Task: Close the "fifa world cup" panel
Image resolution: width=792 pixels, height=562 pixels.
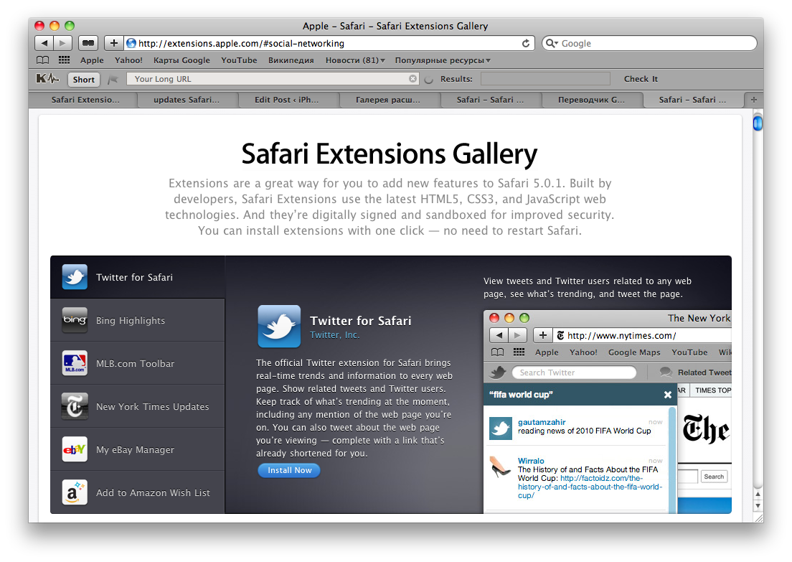Action: click(x=668, y=395)
